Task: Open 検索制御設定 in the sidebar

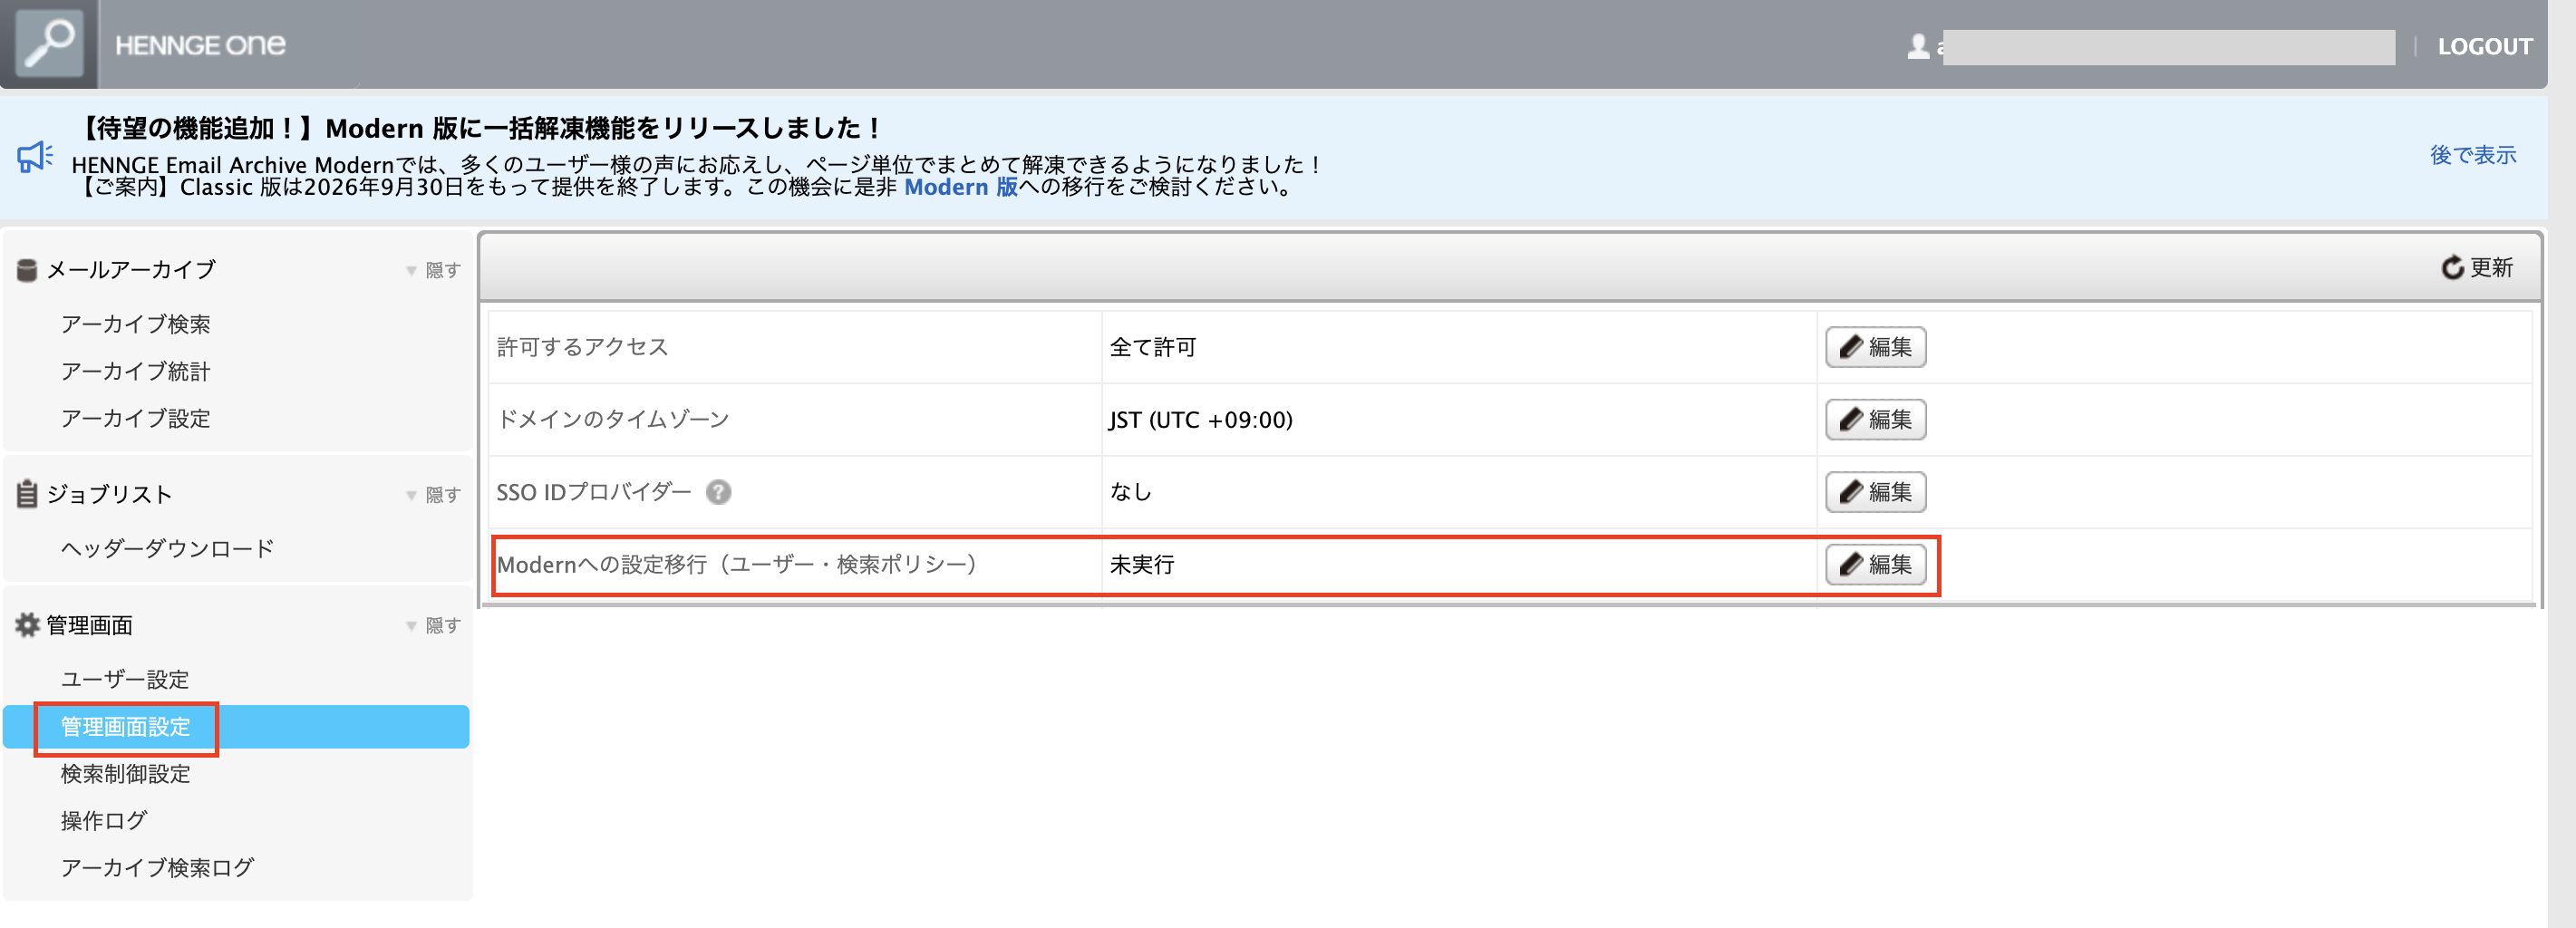Action: 125,773
